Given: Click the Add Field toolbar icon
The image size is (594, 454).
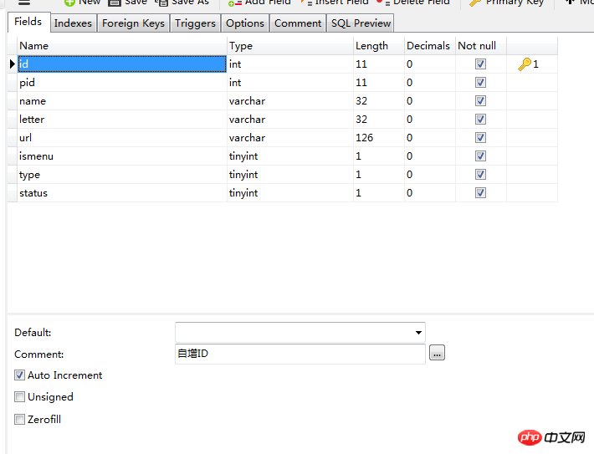Looking at the screenshot, I should click(x=235, y=3).
